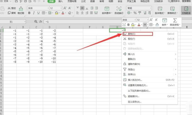Click the formula bar zoom magnifier icon

[36, 22]
